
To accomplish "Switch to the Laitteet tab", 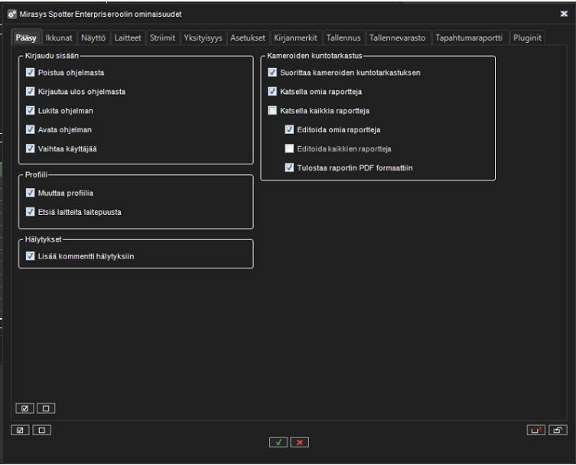I will [x=129, y=37].
